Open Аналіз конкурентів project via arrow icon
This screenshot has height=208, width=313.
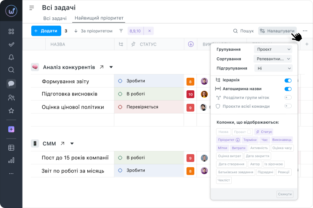click(x=102, y=67)
